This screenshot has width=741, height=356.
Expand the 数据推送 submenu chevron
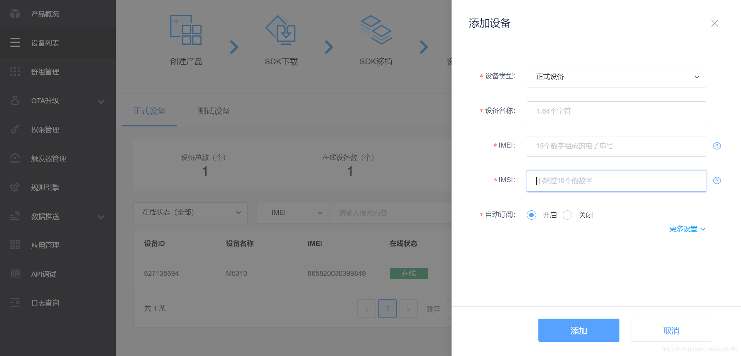pos(101,217)
